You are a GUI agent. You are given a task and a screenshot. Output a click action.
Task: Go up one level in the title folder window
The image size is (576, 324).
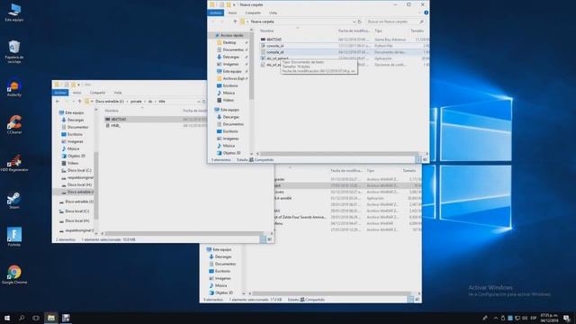point(79,102)
